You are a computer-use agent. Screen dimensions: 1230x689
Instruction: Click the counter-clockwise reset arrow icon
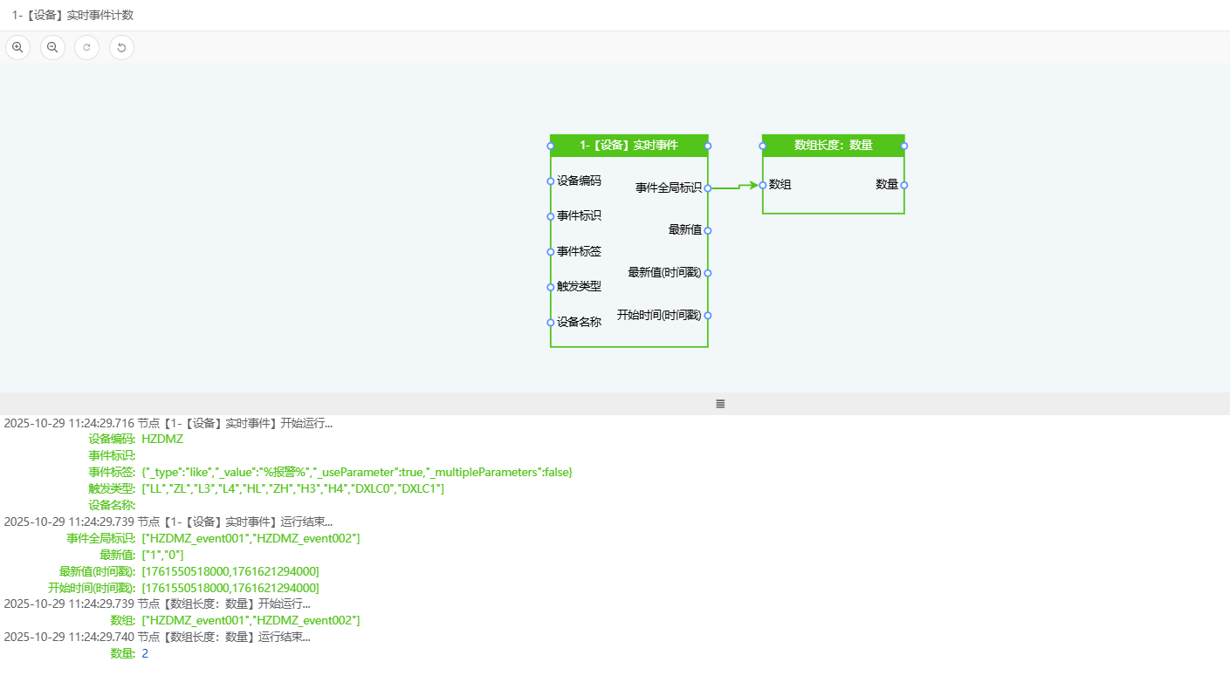[x=121, y=47]
